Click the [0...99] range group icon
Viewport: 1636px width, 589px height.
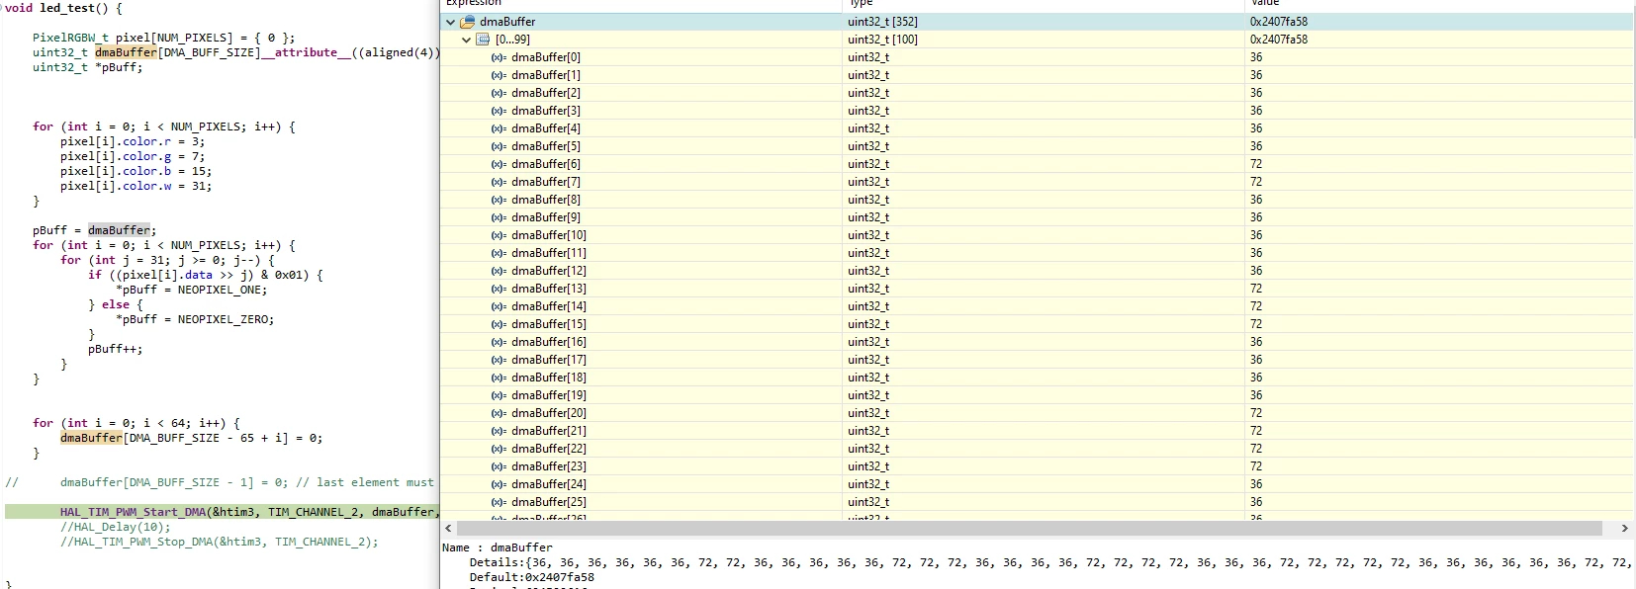484,40
